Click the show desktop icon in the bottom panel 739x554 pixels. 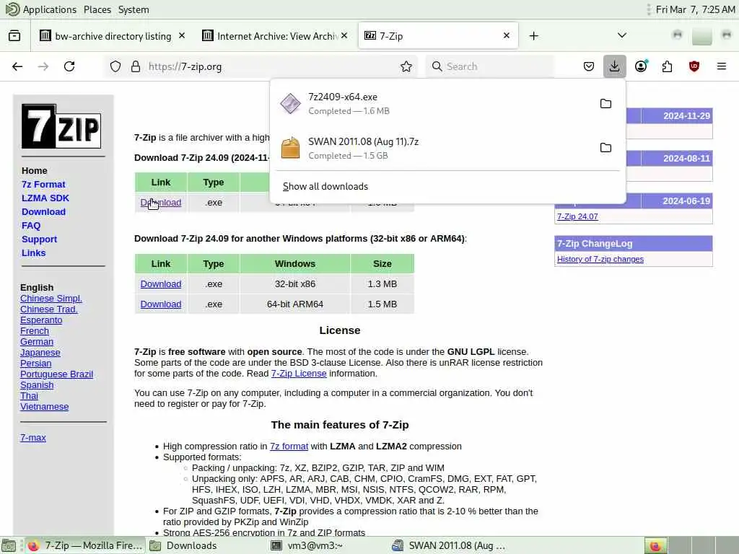[9, 545]
